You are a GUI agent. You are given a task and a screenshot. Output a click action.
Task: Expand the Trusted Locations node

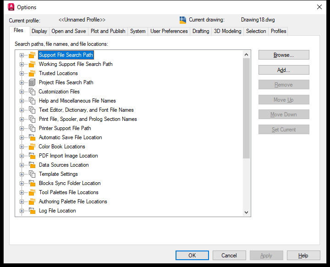pos(22,73)
